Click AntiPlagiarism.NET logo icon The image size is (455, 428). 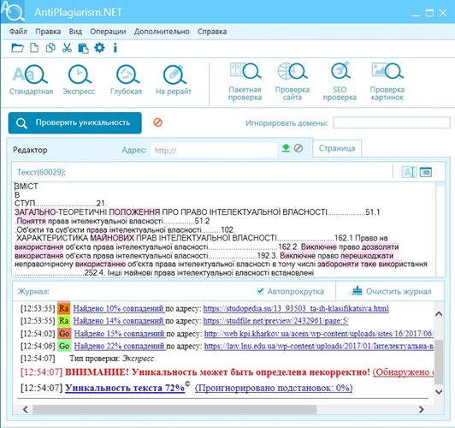click(x=13, y=12)
